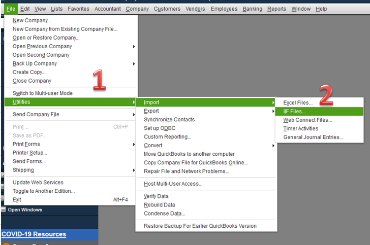The width and height of the screenshot is (370, 245).
Task: Choose Host Multi-User Access...
Action: pyautogui.click(x=206, y=184)
